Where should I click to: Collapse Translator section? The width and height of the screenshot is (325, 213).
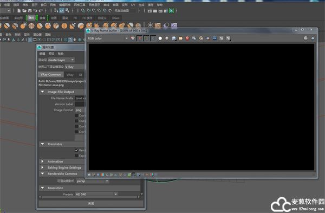pos(42,144)
